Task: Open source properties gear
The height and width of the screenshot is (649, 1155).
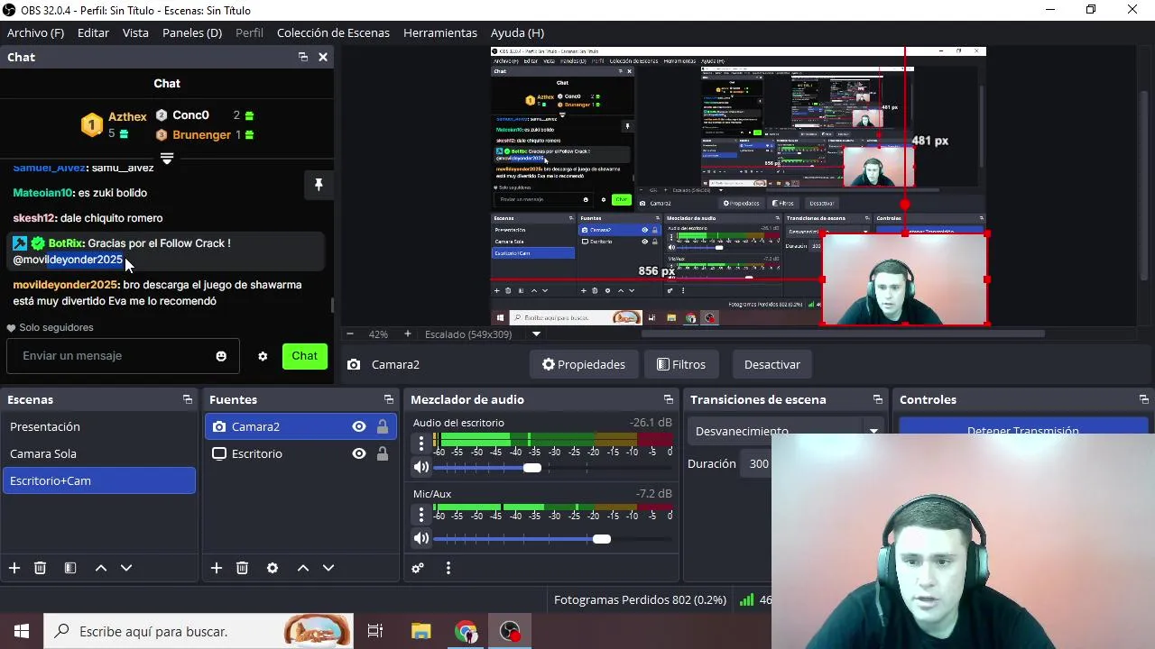Action: pyautogui.click(x=273, y=568)
